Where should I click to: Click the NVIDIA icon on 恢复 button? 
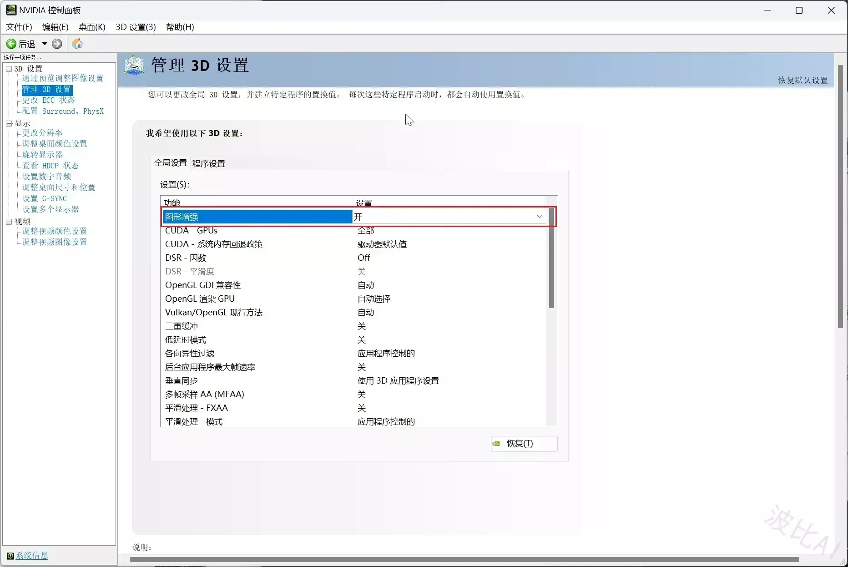coord(496,444)
